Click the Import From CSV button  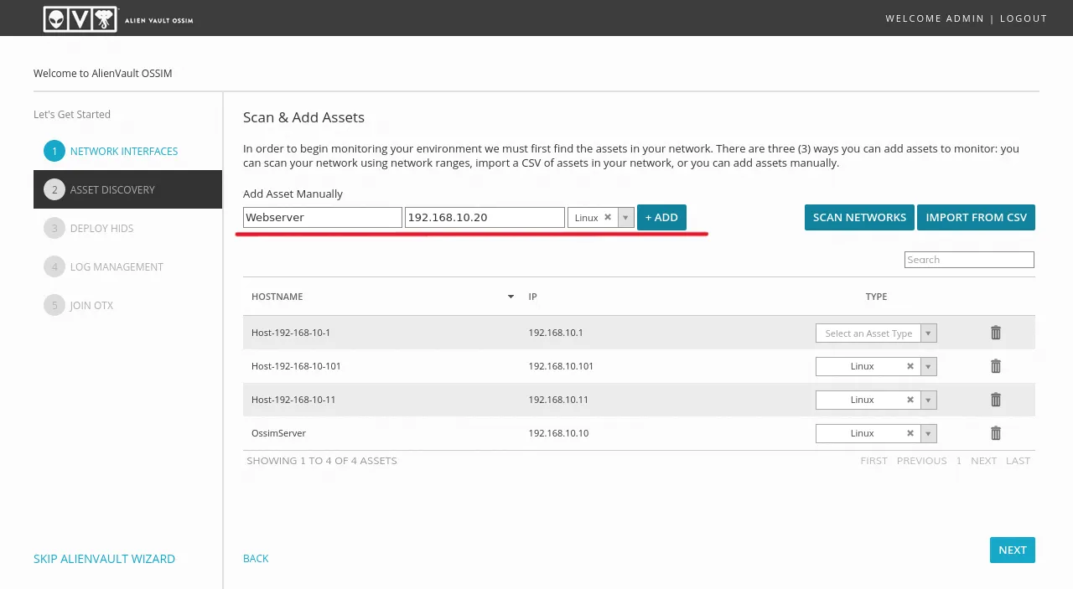tap(976, 218)
